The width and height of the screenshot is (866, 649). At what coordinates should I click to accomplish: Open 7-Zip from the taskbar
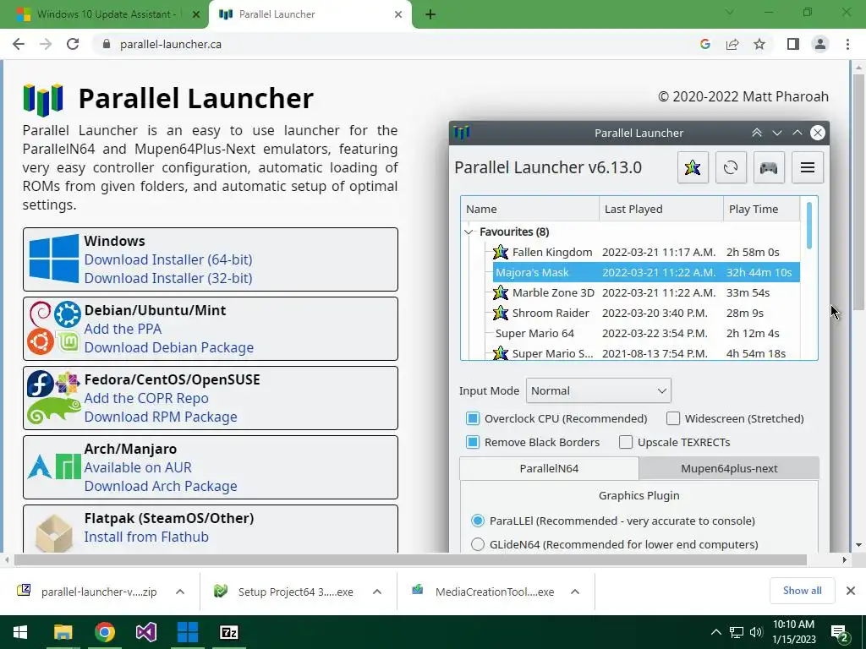(x=228, y=632)
